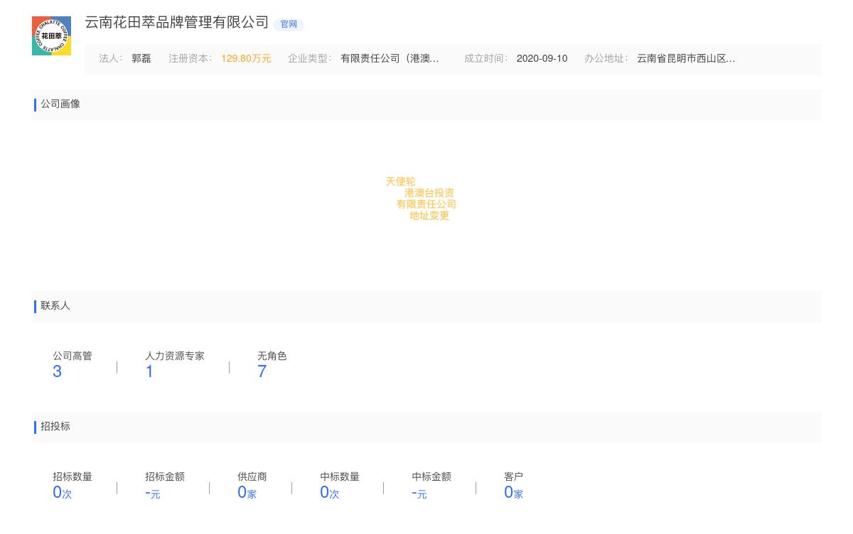Click the founding date 2020-09-10
Image resolution: width=853 pixels, height=534 pixels.
click(542, 59)
